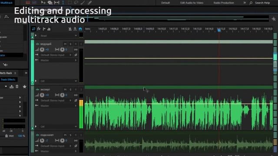278x156 pixels.
Task: Show the spectral pitch display
Action: click(34, 3)
